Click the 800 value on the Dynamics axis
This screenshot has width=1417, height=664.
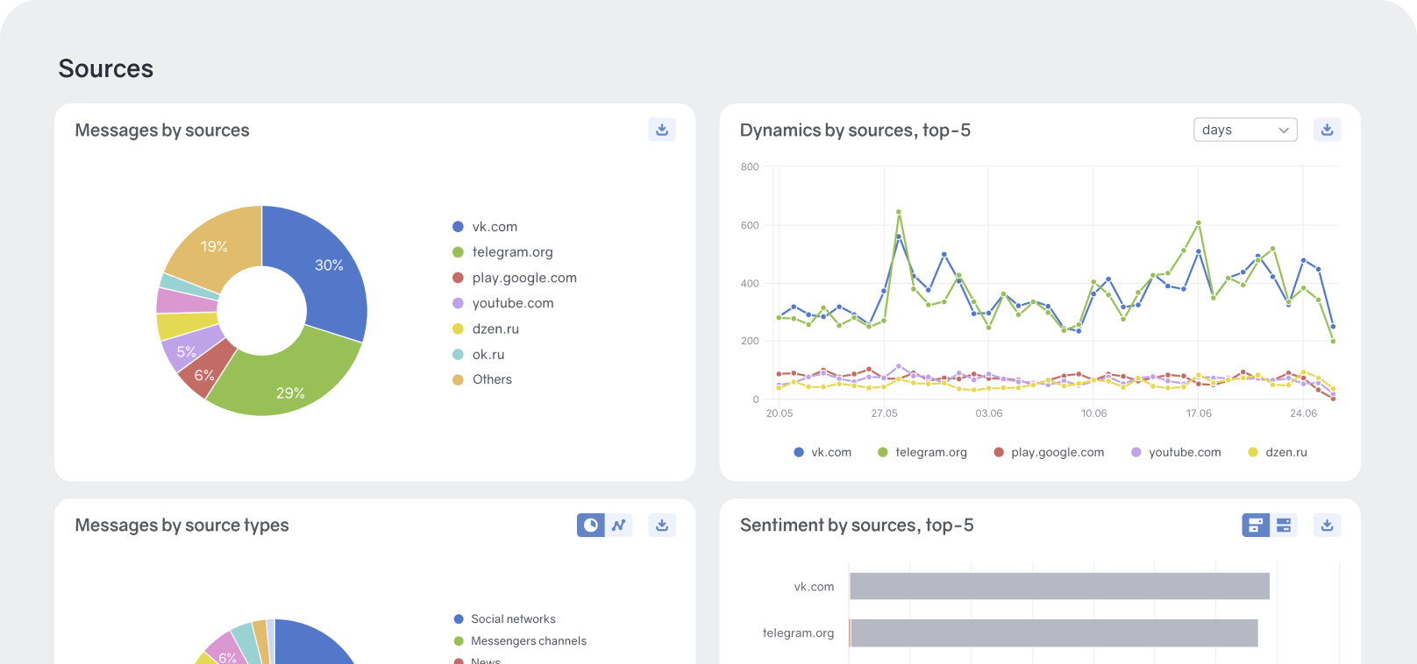tap(750, 166)
